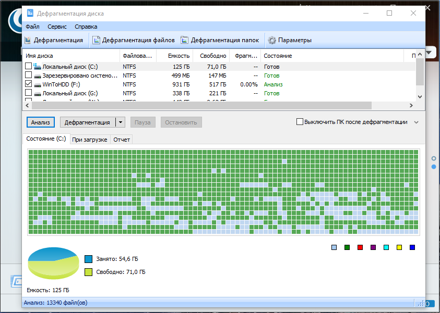The image size is (440, 313).
Task: Click the Дефрагментация toolbar icon
Action: coord(28,40)
